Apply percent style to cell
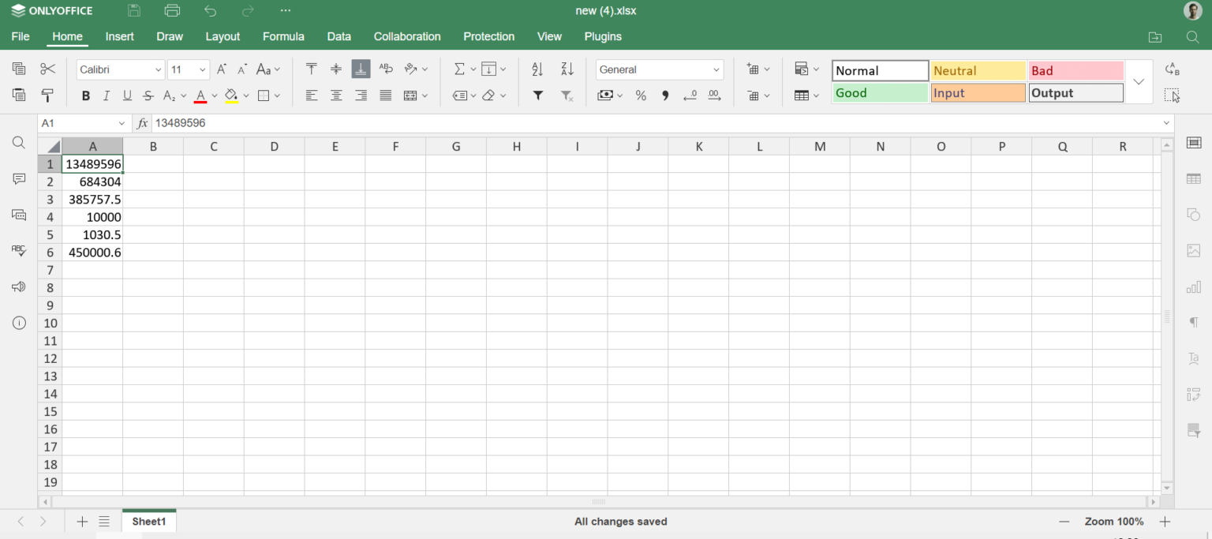This screenshot has height=539, width=1212. 641,95
